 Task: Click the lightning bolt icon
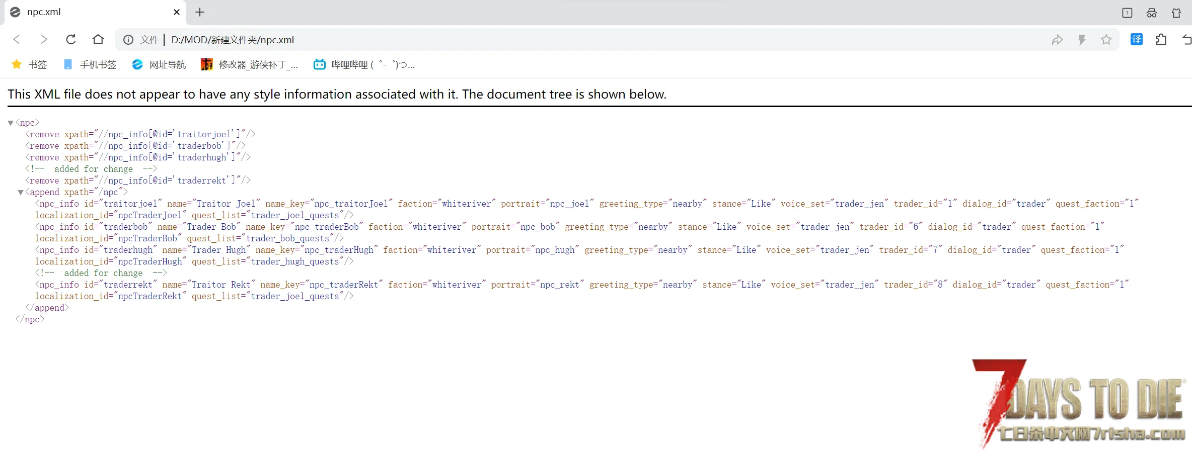[1082, 40]
